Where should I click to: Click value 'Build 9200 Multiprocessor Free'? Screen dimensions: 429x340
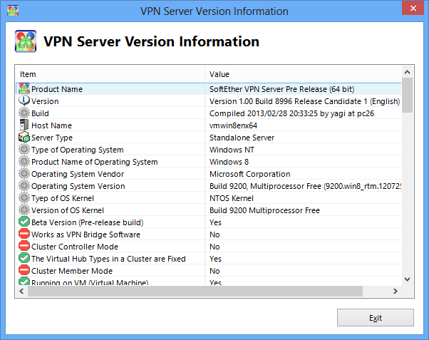pos(264,210)
